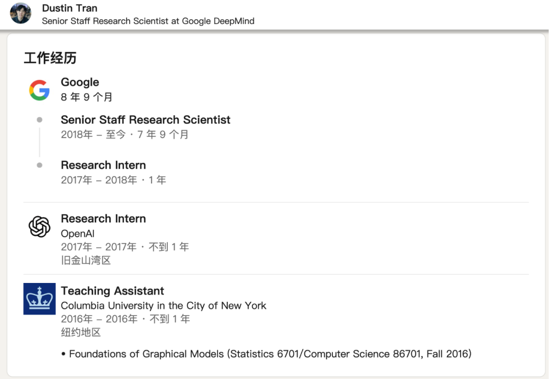Click the Dustin Tran name header
This screenshot has height=379, width=549.
click(x=70, y=8)
